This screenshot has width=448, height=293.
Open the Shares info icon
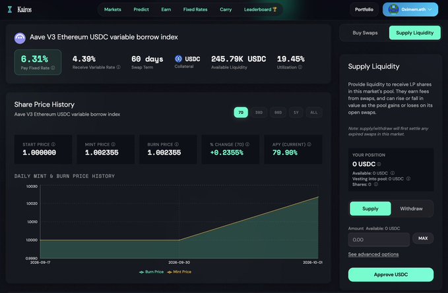(x=376, y=184)
